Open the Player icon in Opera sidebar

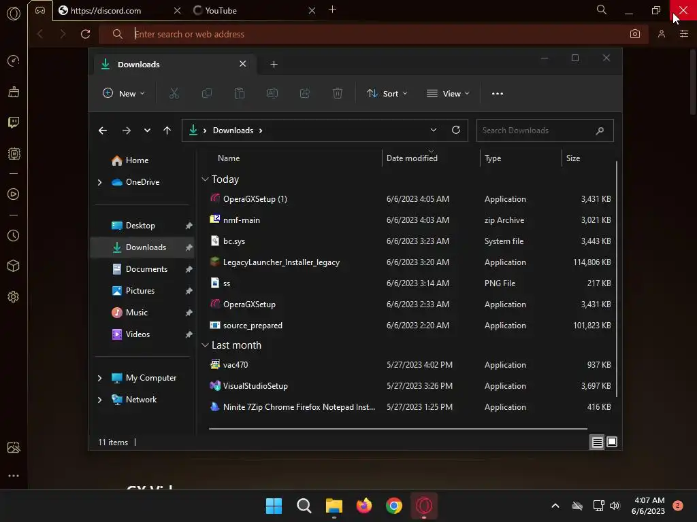coord(14,194)
